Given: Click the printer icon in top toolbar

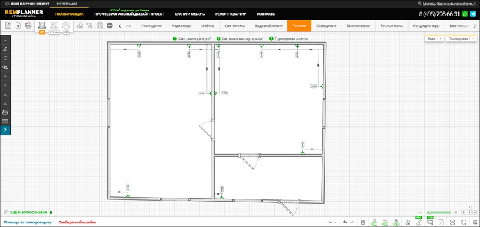Looking at the screenshot, I should 28,26.
